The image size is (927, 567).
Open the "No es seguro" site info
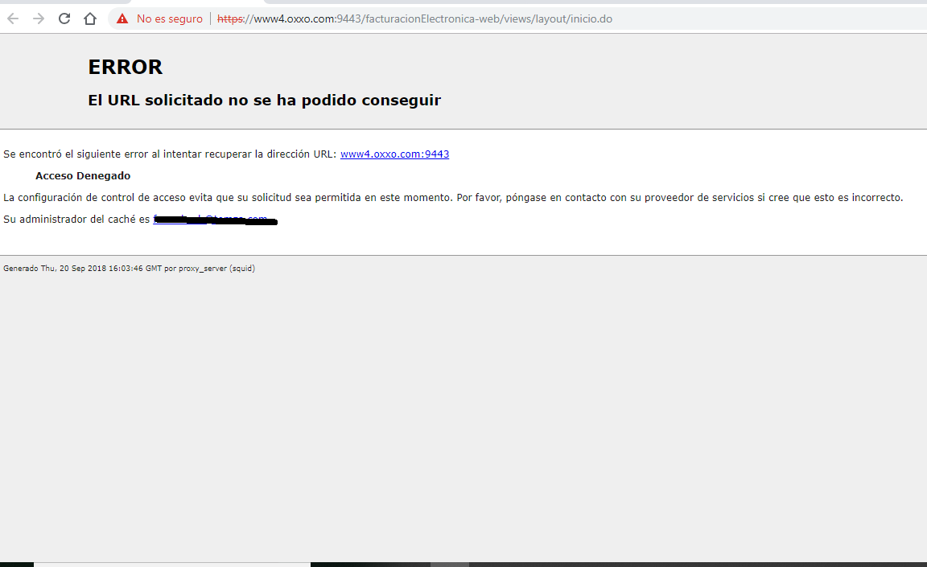169,18
